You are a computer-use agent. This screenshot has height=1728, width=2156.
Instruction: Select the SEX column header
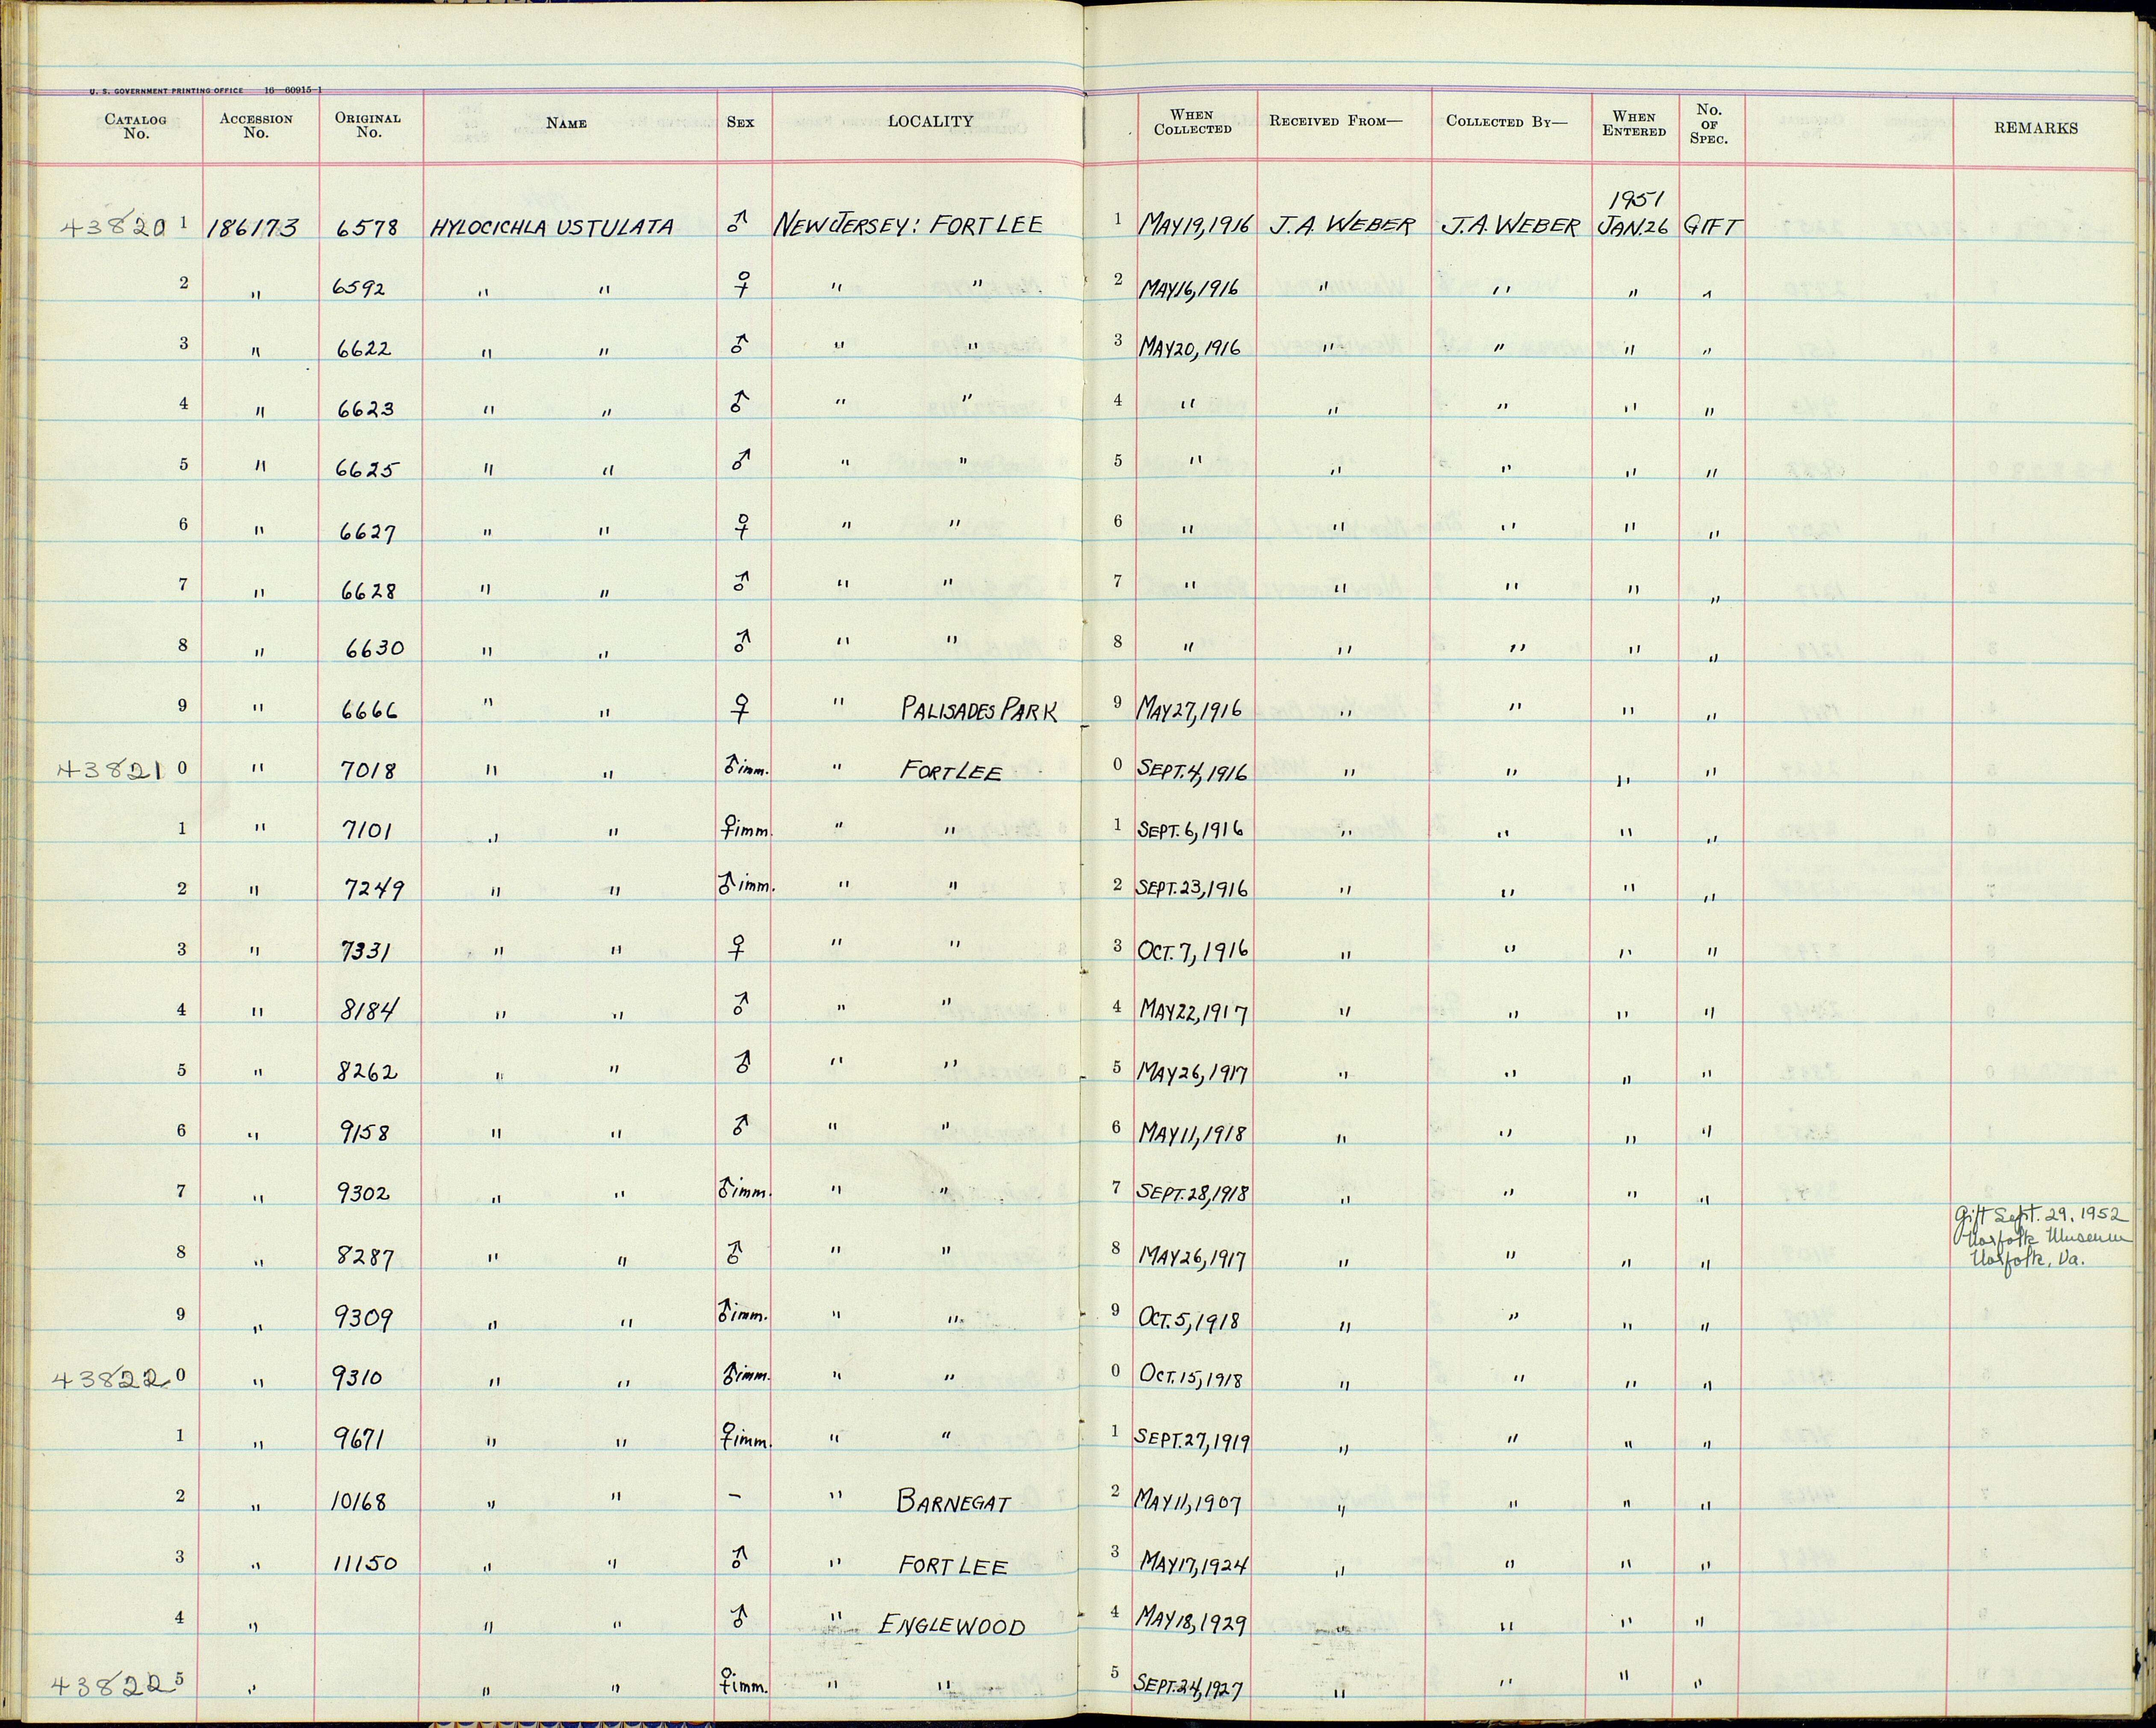[740, 122]
